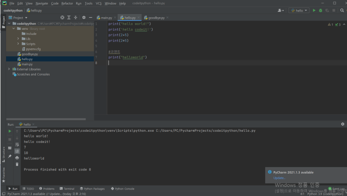
Task: Open the Refactor menu
Action: pyautogui.click(x=67, y=3)
